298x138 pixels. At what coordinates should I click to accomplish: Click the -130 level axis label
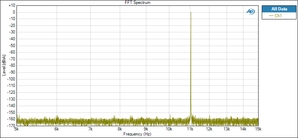(x=11, y=99)
